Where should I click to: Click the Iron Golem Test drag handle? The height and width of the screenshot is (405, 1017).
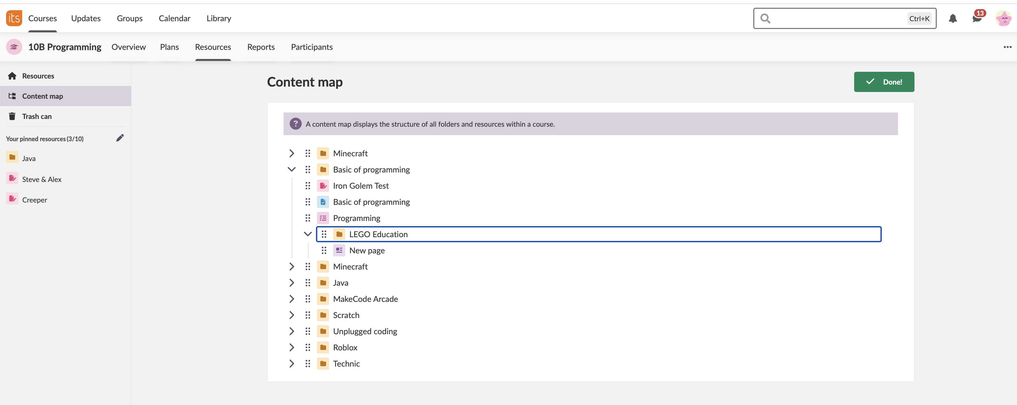(308, 186)
